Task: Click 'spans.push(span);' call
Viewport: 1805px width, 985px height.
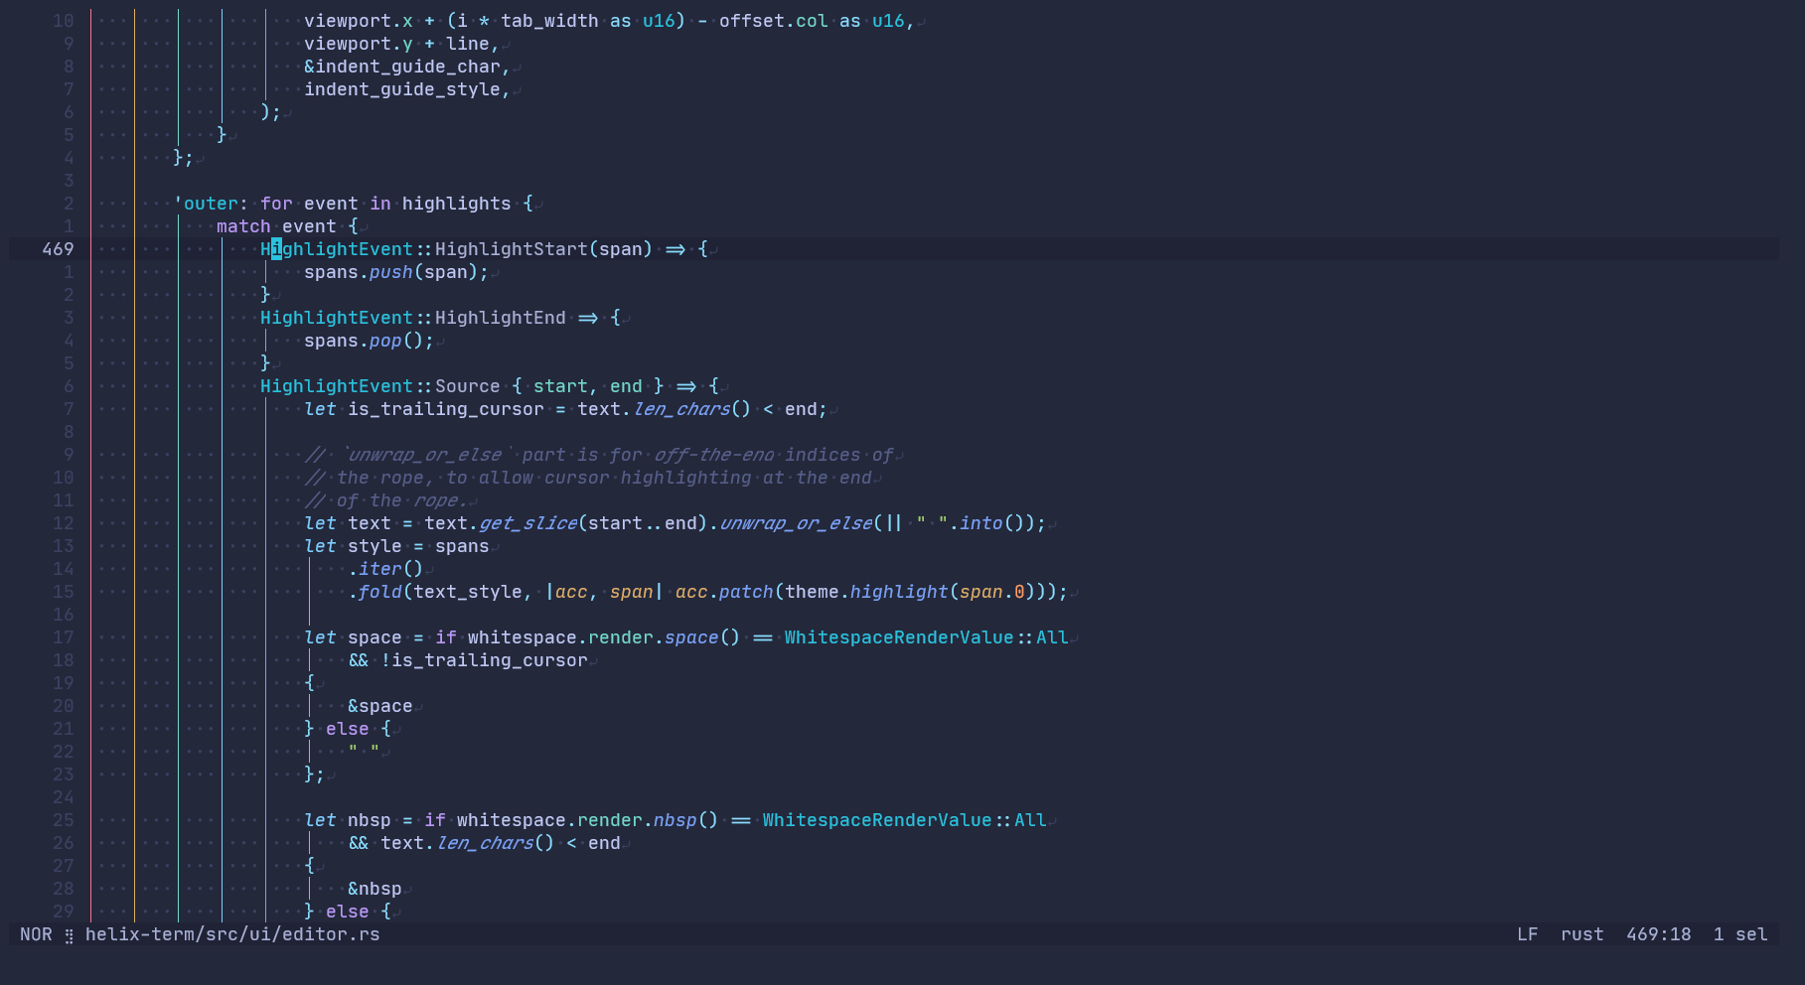Action: coord(396,272)
